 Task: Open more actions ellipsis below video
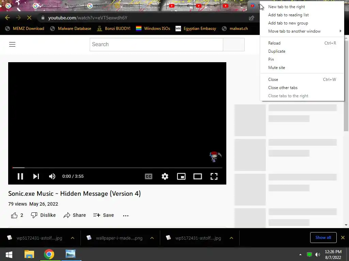coord(126,215)
